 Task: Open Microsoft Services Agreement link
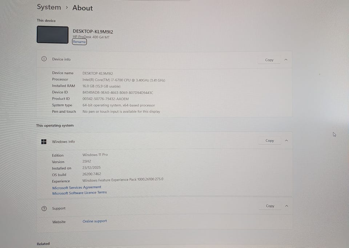coord(77,187)
